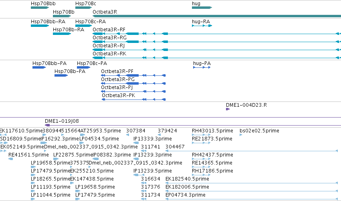Open transcript Hsp70Bb-RA
The image size is (341, 201).
pos(69,30)
